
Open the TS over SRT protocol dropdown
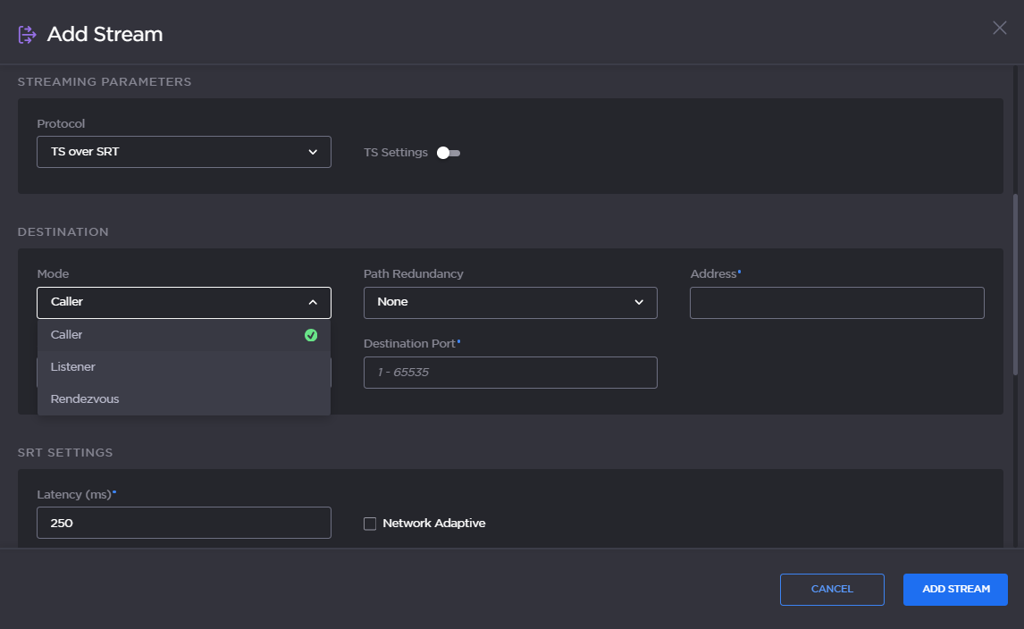pyautogui.click(x=183, y=152)
